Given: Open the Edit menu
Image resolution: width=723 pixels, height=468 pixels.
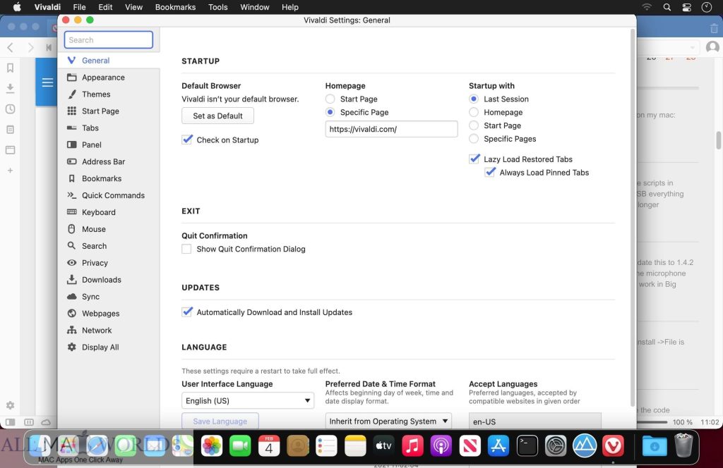Looking at the screenshot, I should coord(105,7).
